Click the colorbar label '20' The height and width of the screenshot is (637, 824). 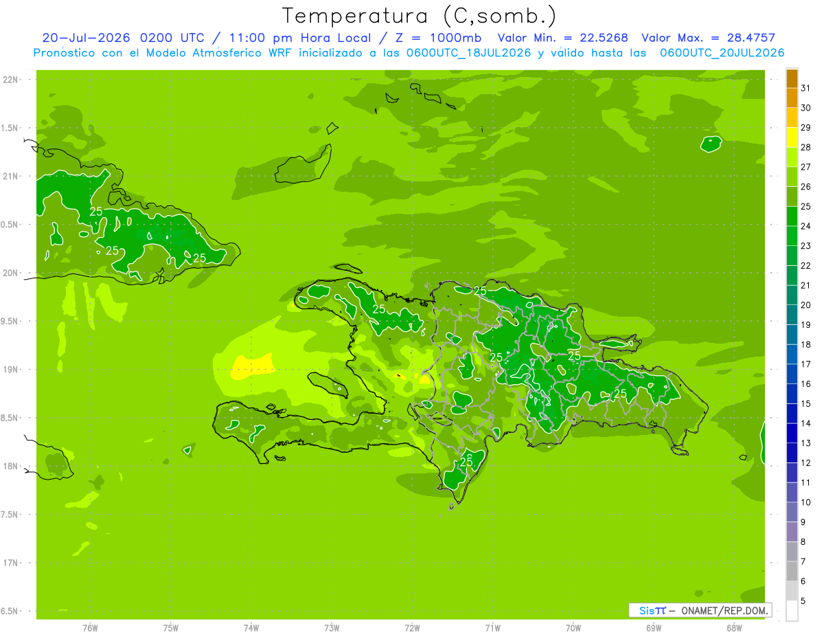click(806, 305)
